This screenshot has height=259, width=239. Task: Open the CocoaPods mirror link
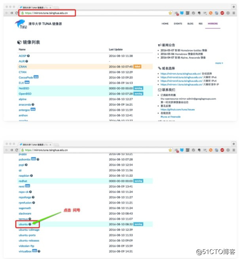coord(26,78)
